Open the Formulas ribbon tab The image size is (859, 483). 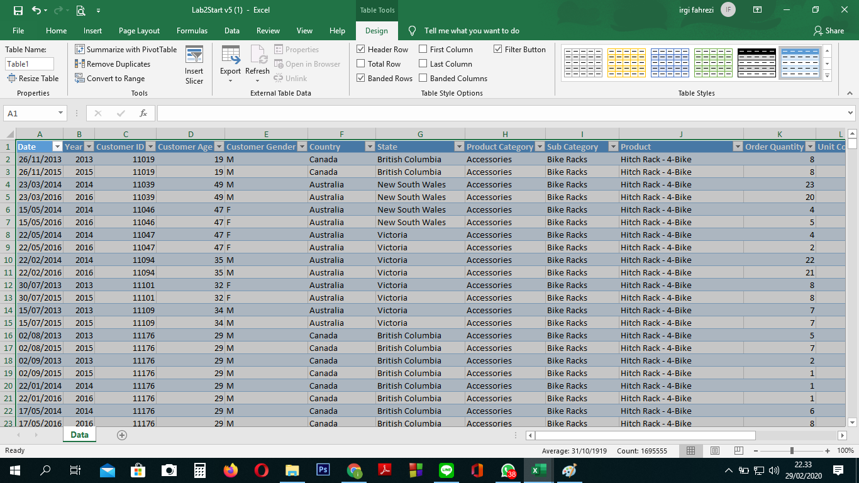click(x=192, y=31)
